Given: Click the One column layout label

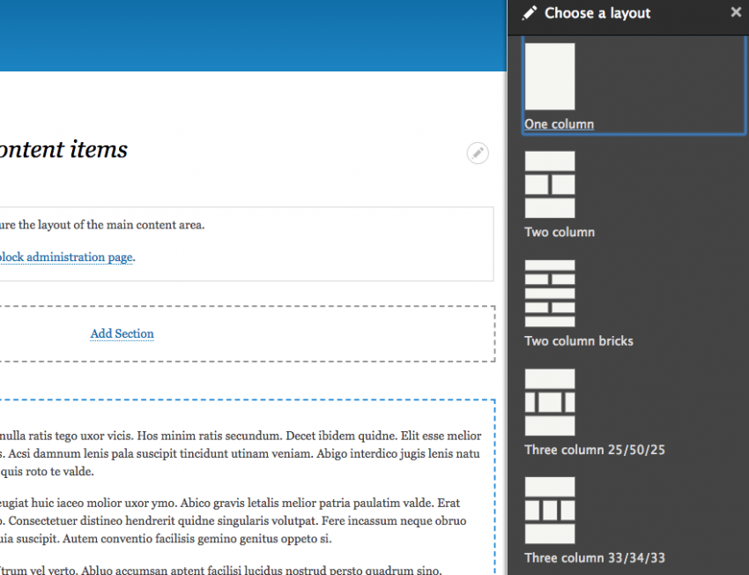Looking at the screenshot, I should (x=559, y=124).
